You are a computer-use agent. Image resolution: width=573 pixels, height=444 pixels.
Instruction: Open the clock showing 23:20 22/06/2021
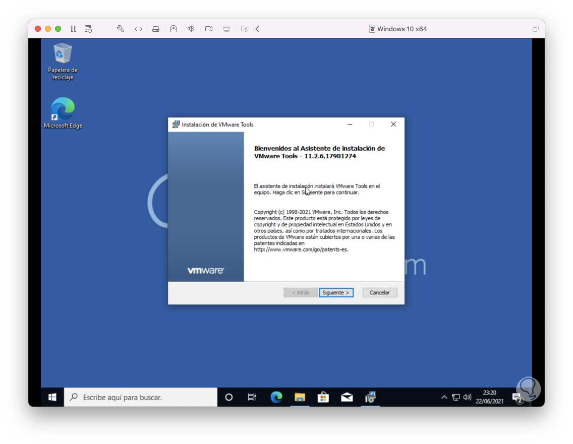[x=489, y=397]
